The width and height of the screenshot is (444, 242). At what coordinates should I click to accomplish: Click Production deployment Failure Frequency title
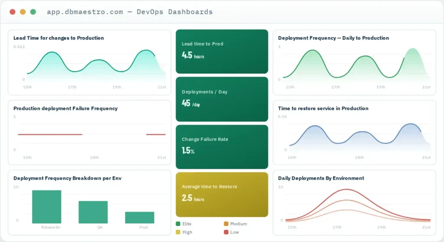(65, 108)
